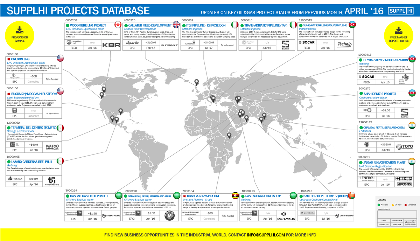Click the US flag on Oregon LNG card
The height and width of the screenshot is (241, 420).
(60, 58)
